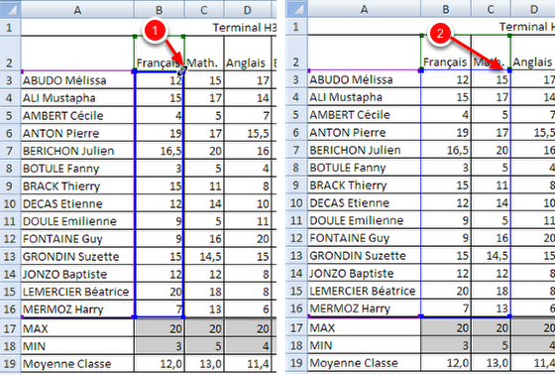Select row 15 header in right spreadsheet
This screenshot has width=555, height=375.
[296, 291]
